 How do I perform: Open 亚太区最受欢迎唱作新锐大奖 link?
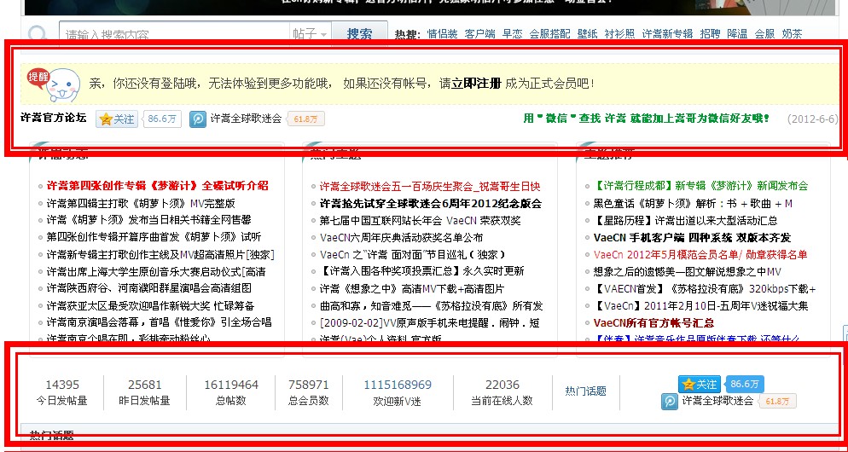tap(150, 305)
